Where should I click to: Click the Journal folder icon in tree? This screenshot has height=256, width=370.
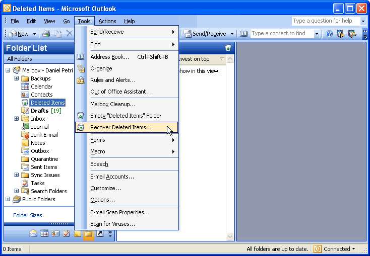pos(25,127)
